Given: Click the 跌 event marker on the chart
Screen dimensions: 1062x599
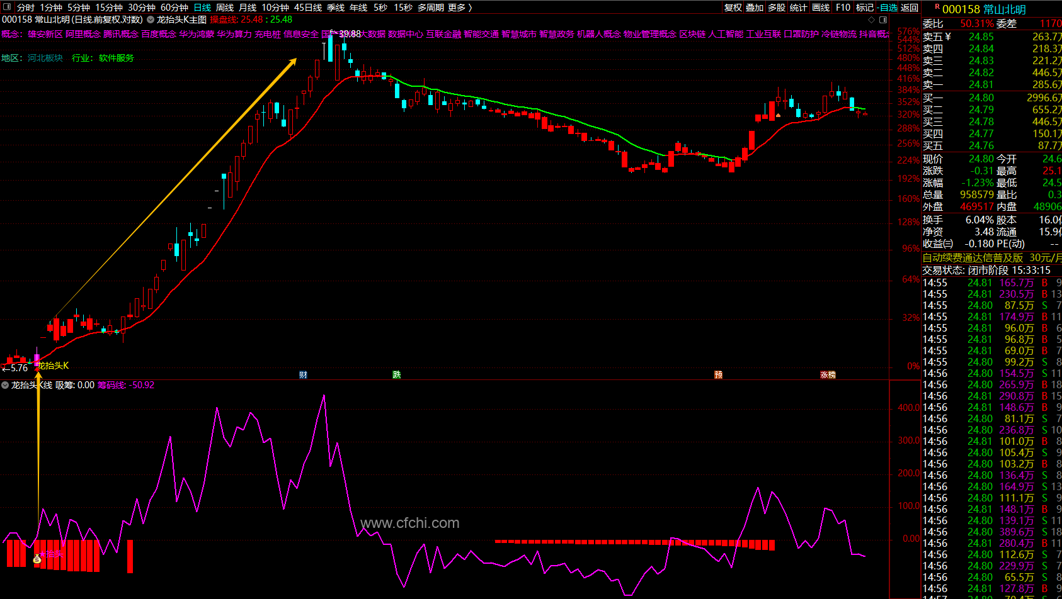Looking at the screenshot, I should pos(397,375).
